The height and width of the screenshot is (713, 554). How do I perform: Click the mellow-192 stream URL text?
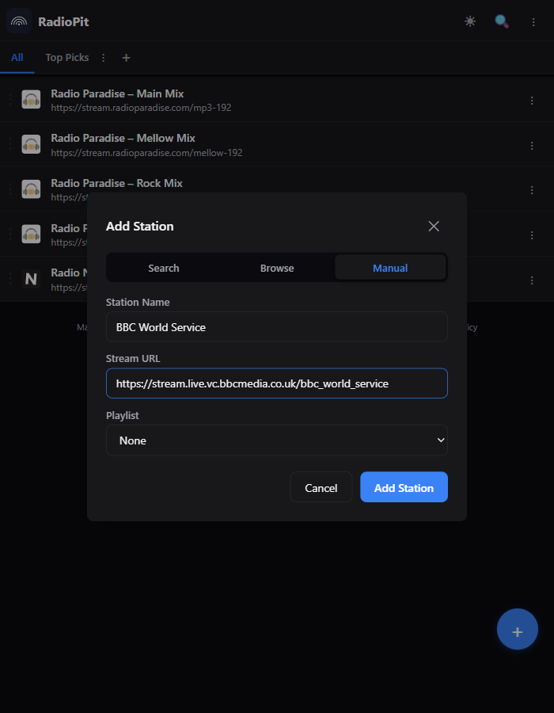(x=146, y=153)
